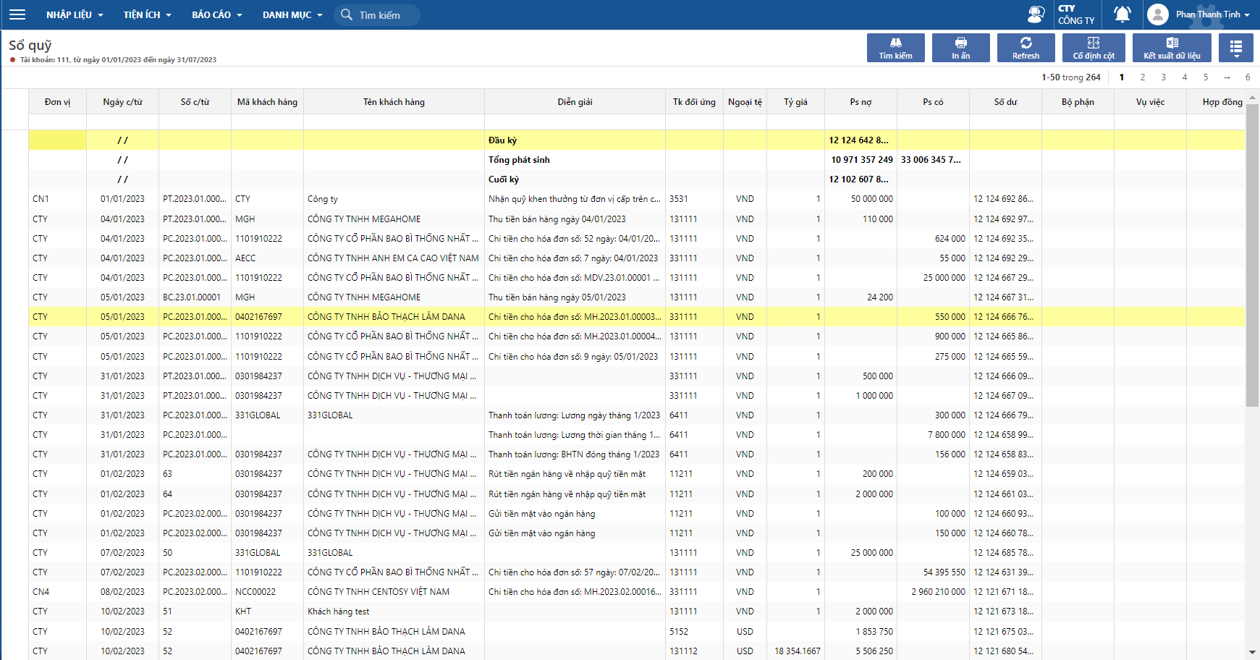Refresh the cash book data
1260x660 pixels.
point(1026,48)
